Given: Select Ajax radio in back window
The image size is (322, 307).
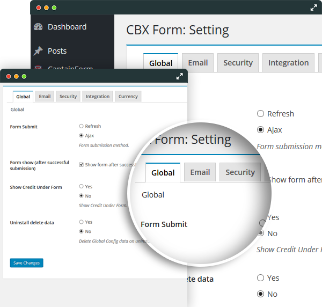Looking at the screenshot, I should point(260,130).
